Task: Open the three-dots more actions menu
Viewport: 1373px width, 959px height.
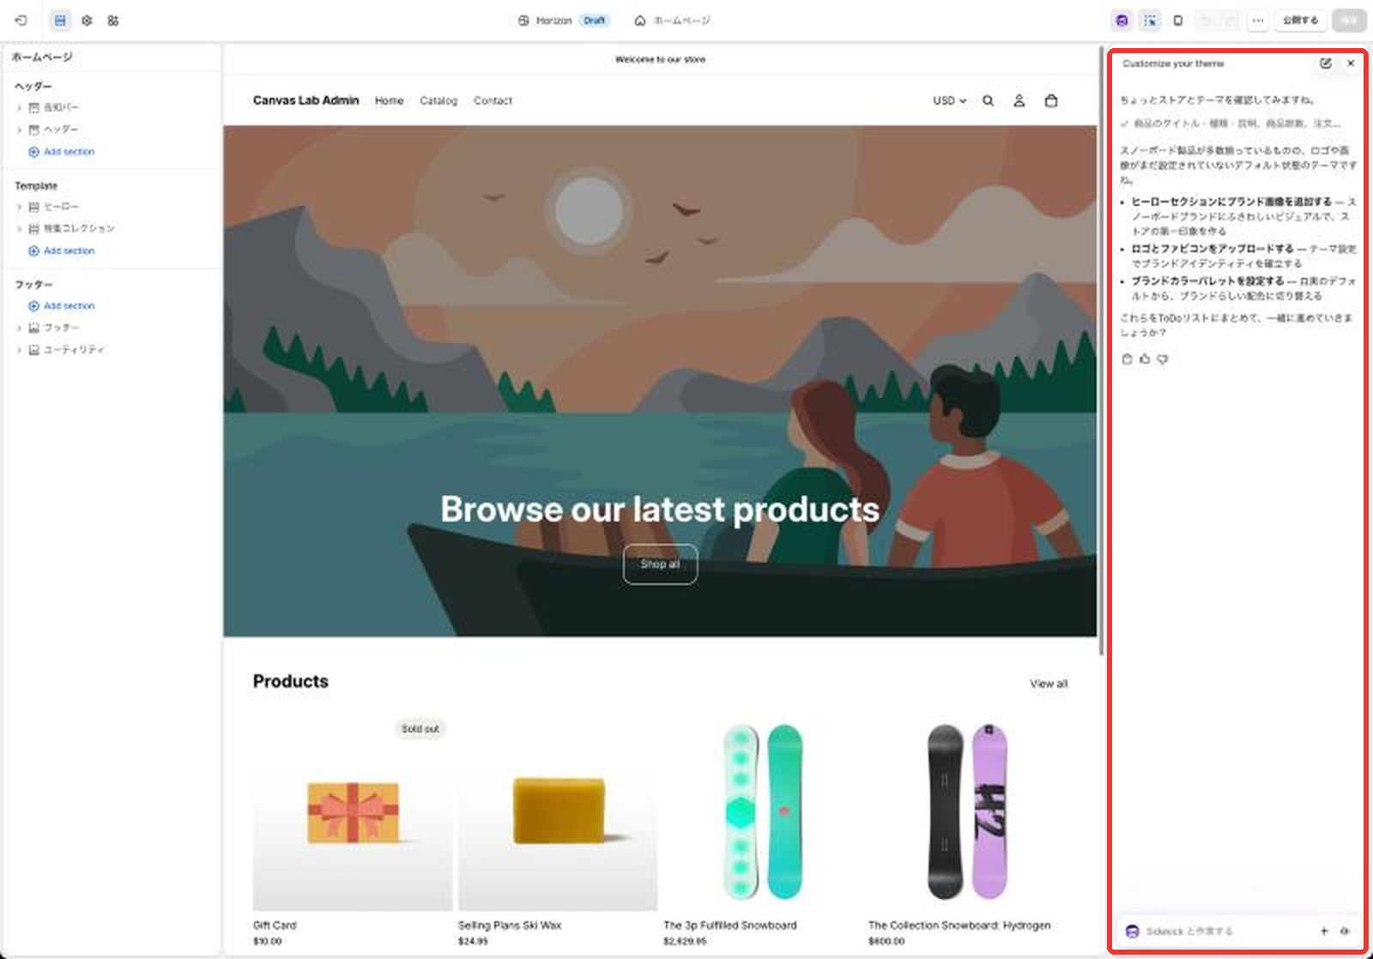Action: point(1257,21)
